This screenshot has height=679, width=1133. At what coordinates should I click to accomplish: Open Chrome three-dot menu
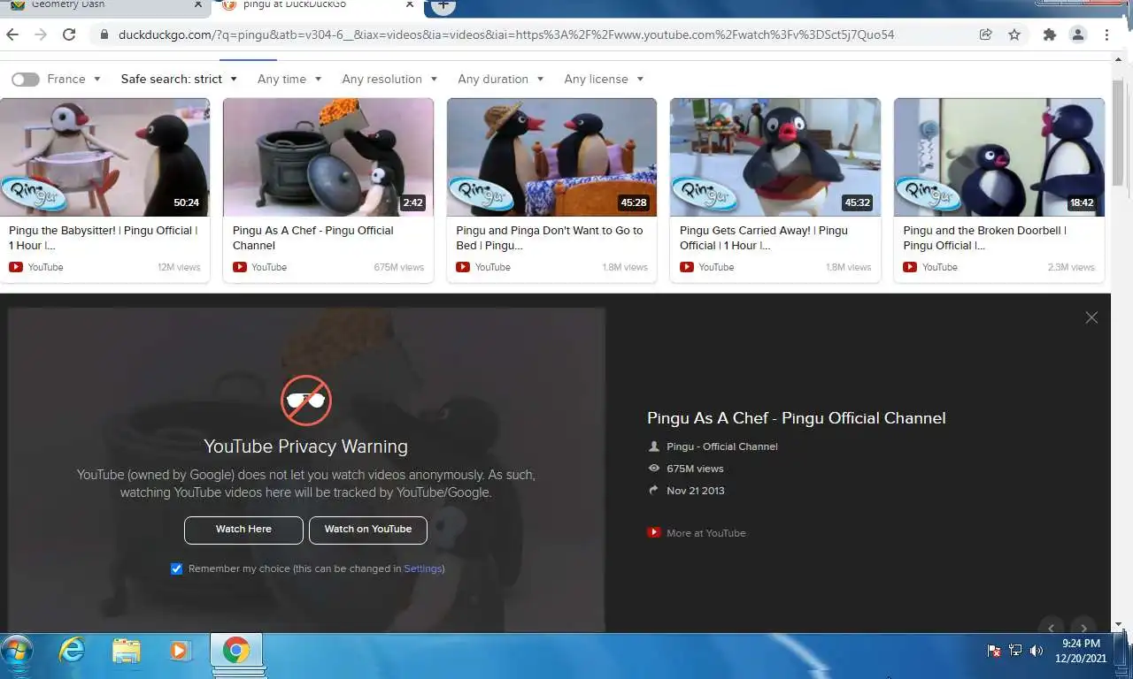1106,34
